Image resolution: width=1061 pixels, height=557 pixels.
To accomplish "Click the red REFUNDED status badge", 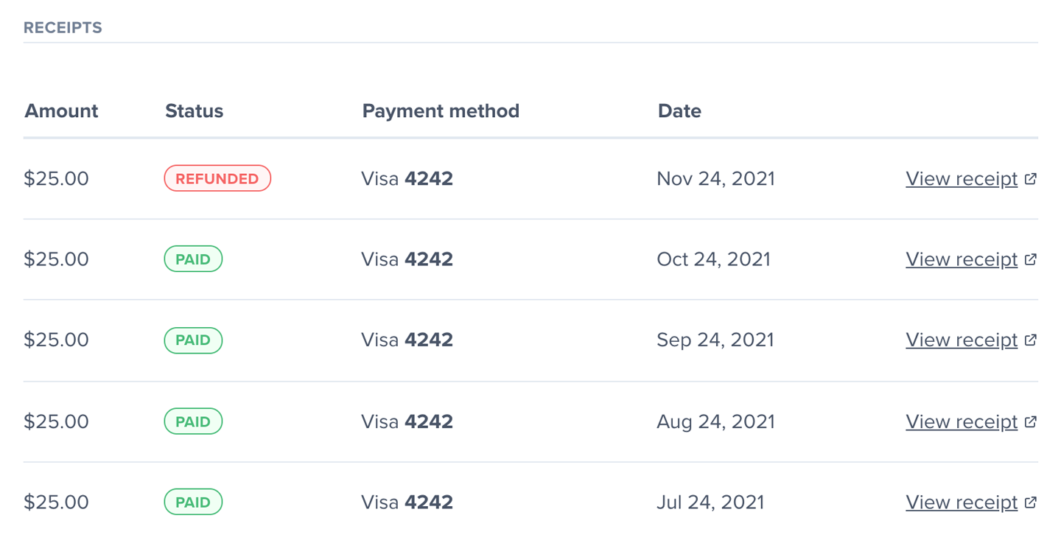I will click(217, 178).
